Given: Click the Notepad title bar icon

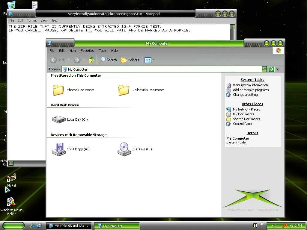Looking at the screenshot, I should [10, 13].
